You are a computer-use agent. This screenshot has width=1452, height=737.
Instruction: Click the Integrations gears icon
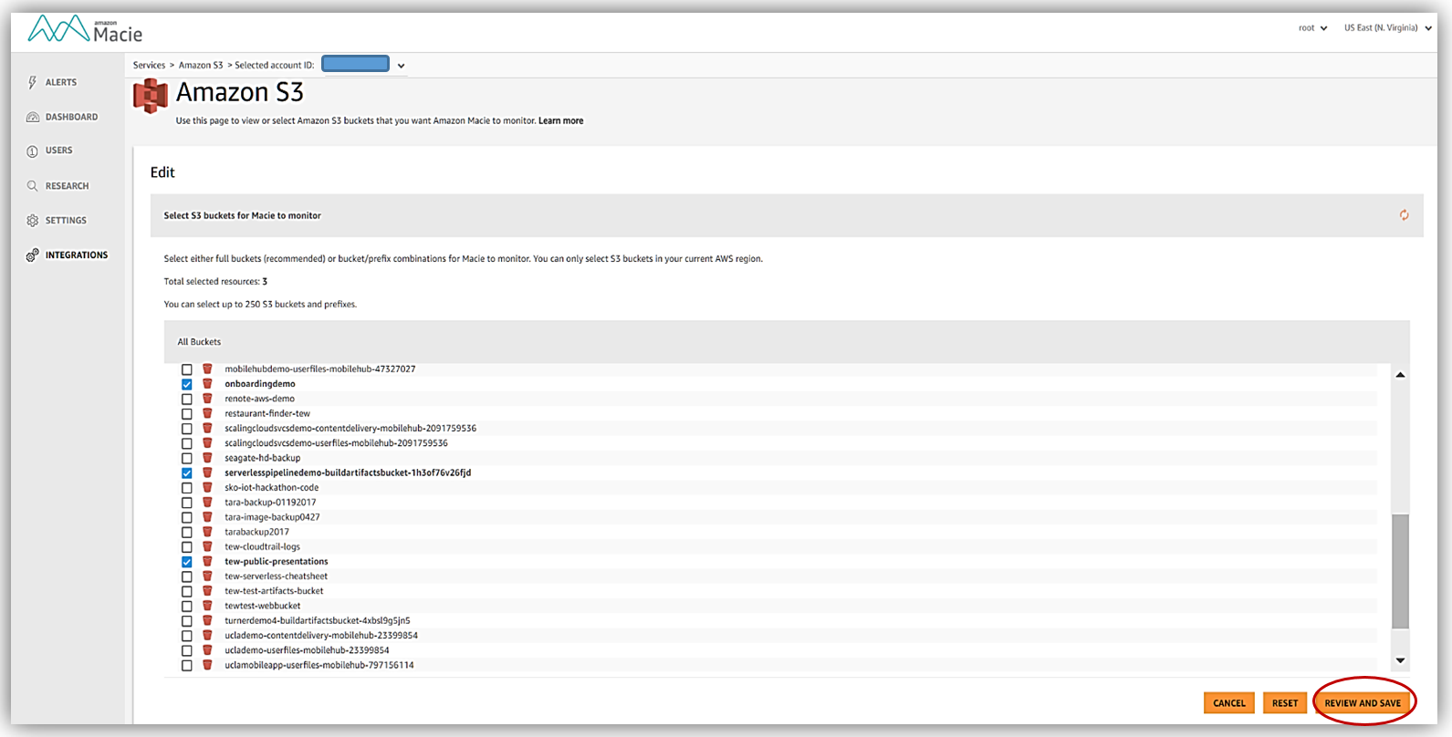point(33,255)
